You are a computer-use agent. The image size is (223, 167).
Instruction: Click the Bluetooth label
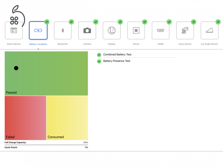(x=63, y=44)
